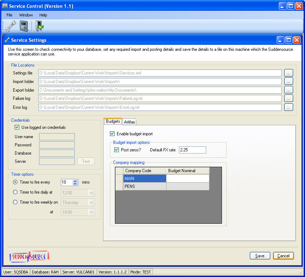This screenshot has width=305, height=277.
Task: Click the Service Settings wrench title icon
Action: 7,40
